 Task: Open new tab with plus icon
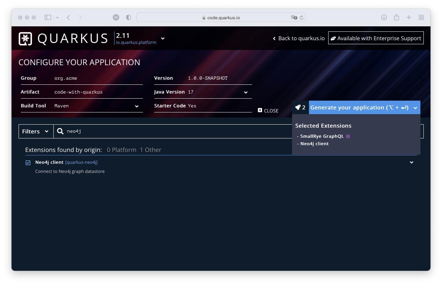pos(409,17)
